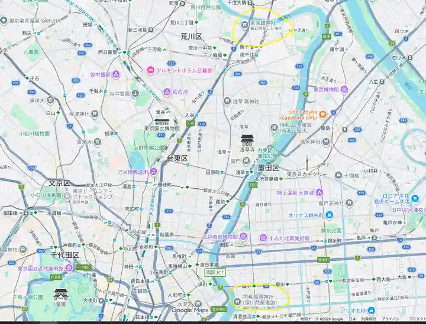Select the 東京スカイツリー tower icon

pyautogui.click(x=307, y=162)
